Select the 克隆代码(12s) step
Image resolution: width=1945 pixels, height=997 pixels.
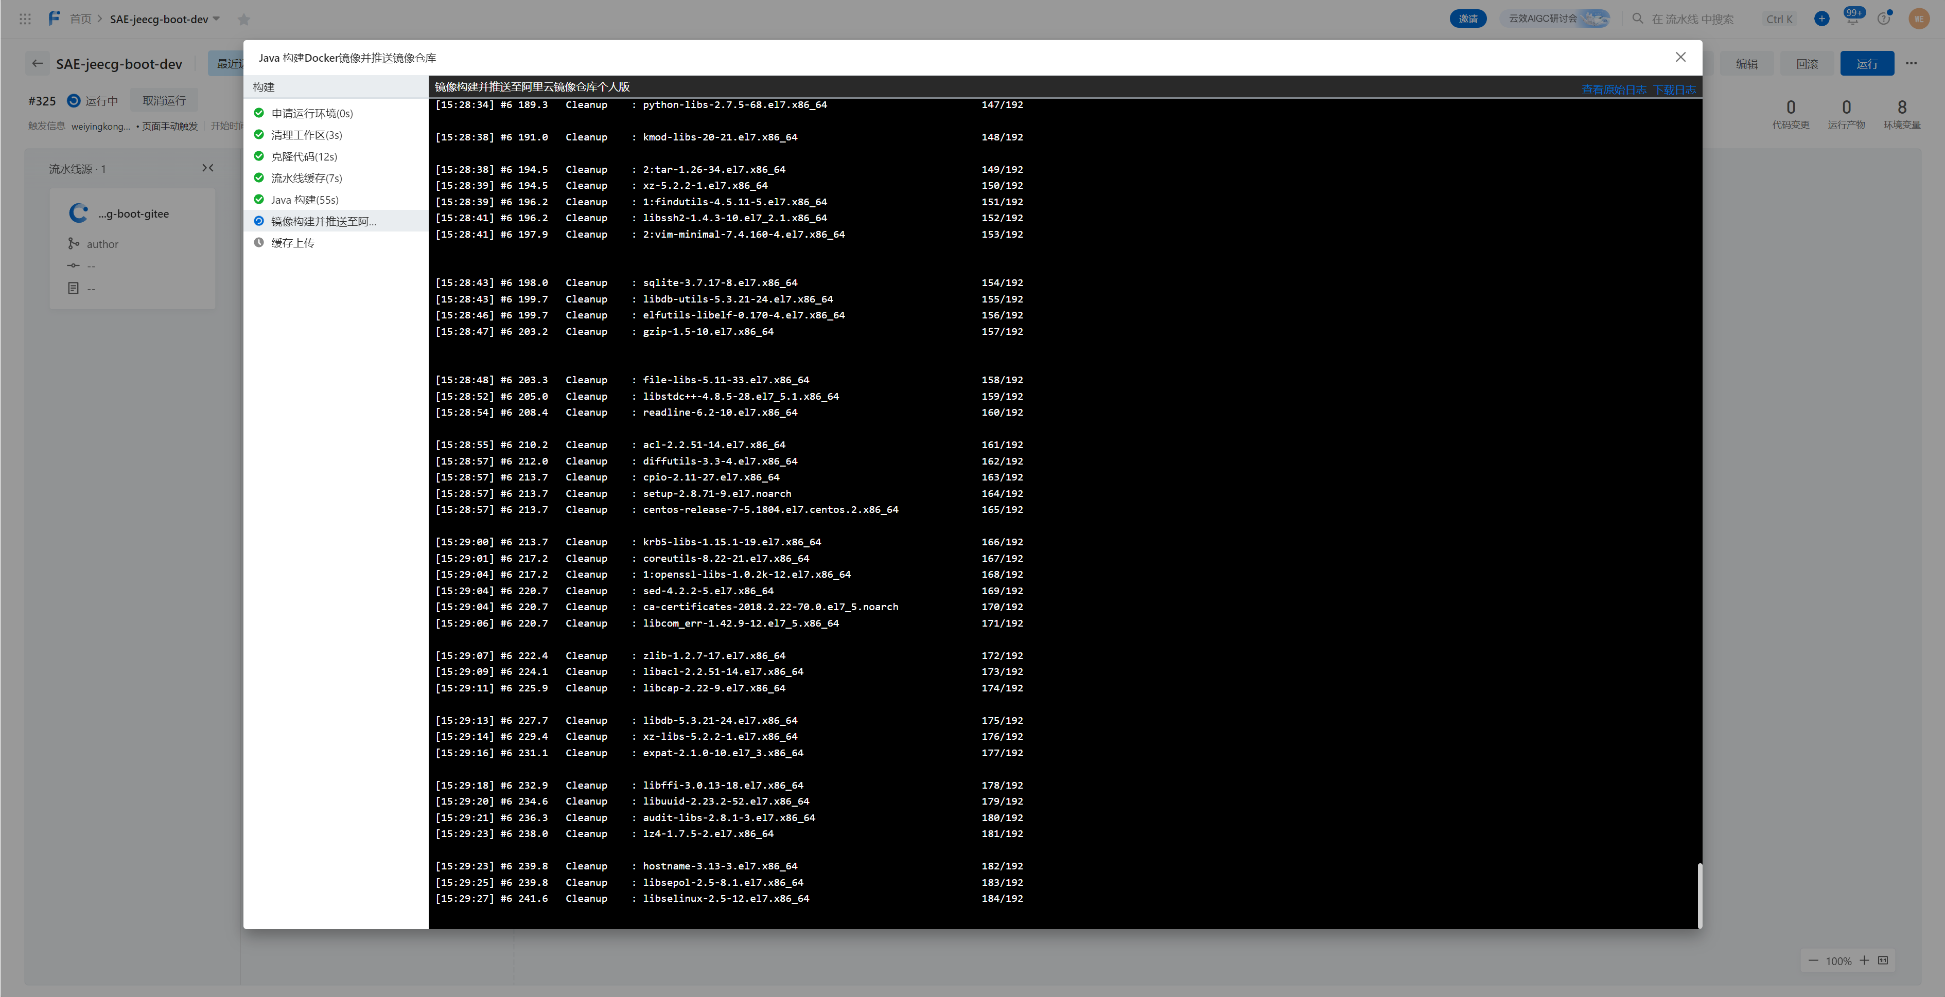336,156
